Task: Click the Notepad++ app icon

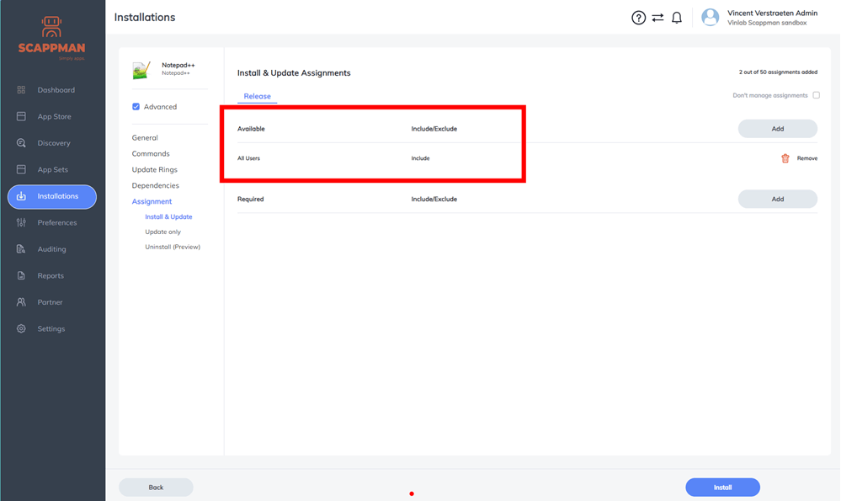Action: click(141, 70)
